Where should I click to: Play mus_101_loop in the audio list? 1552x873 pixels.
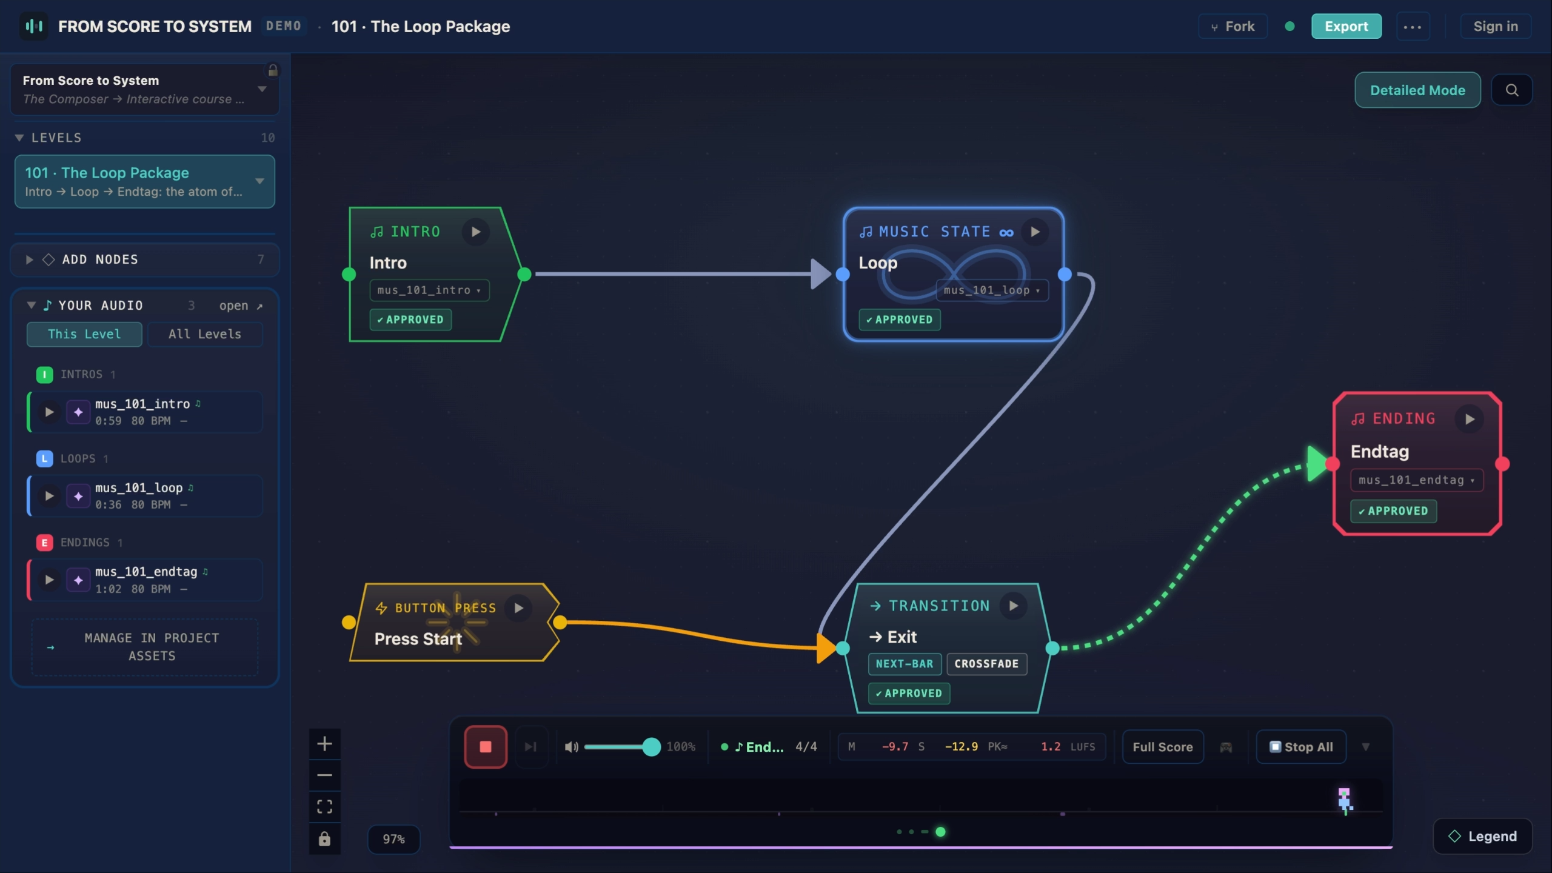point(49,496)
